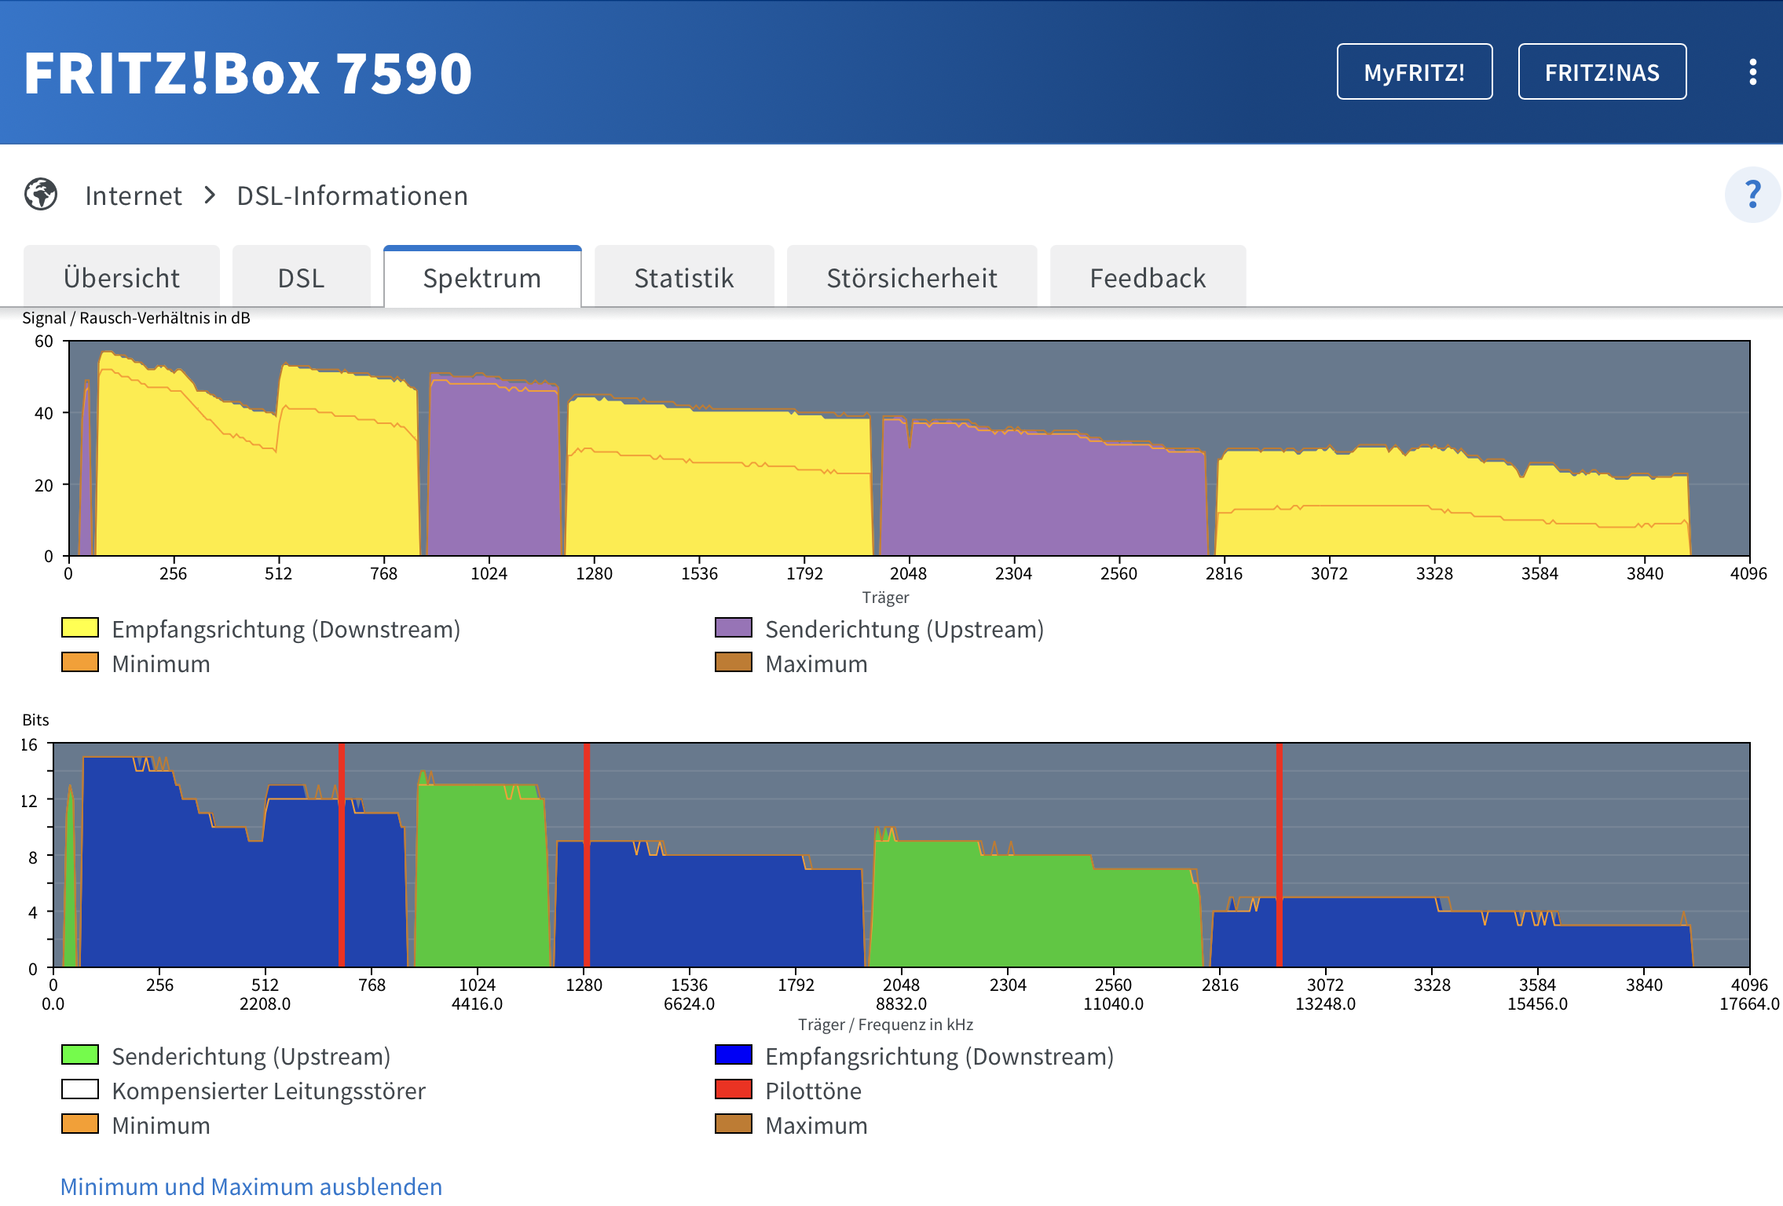Click the green Senderichtung legend swatch
The height and width of the screenshot is (1206, 1783).
point(80,1055)
